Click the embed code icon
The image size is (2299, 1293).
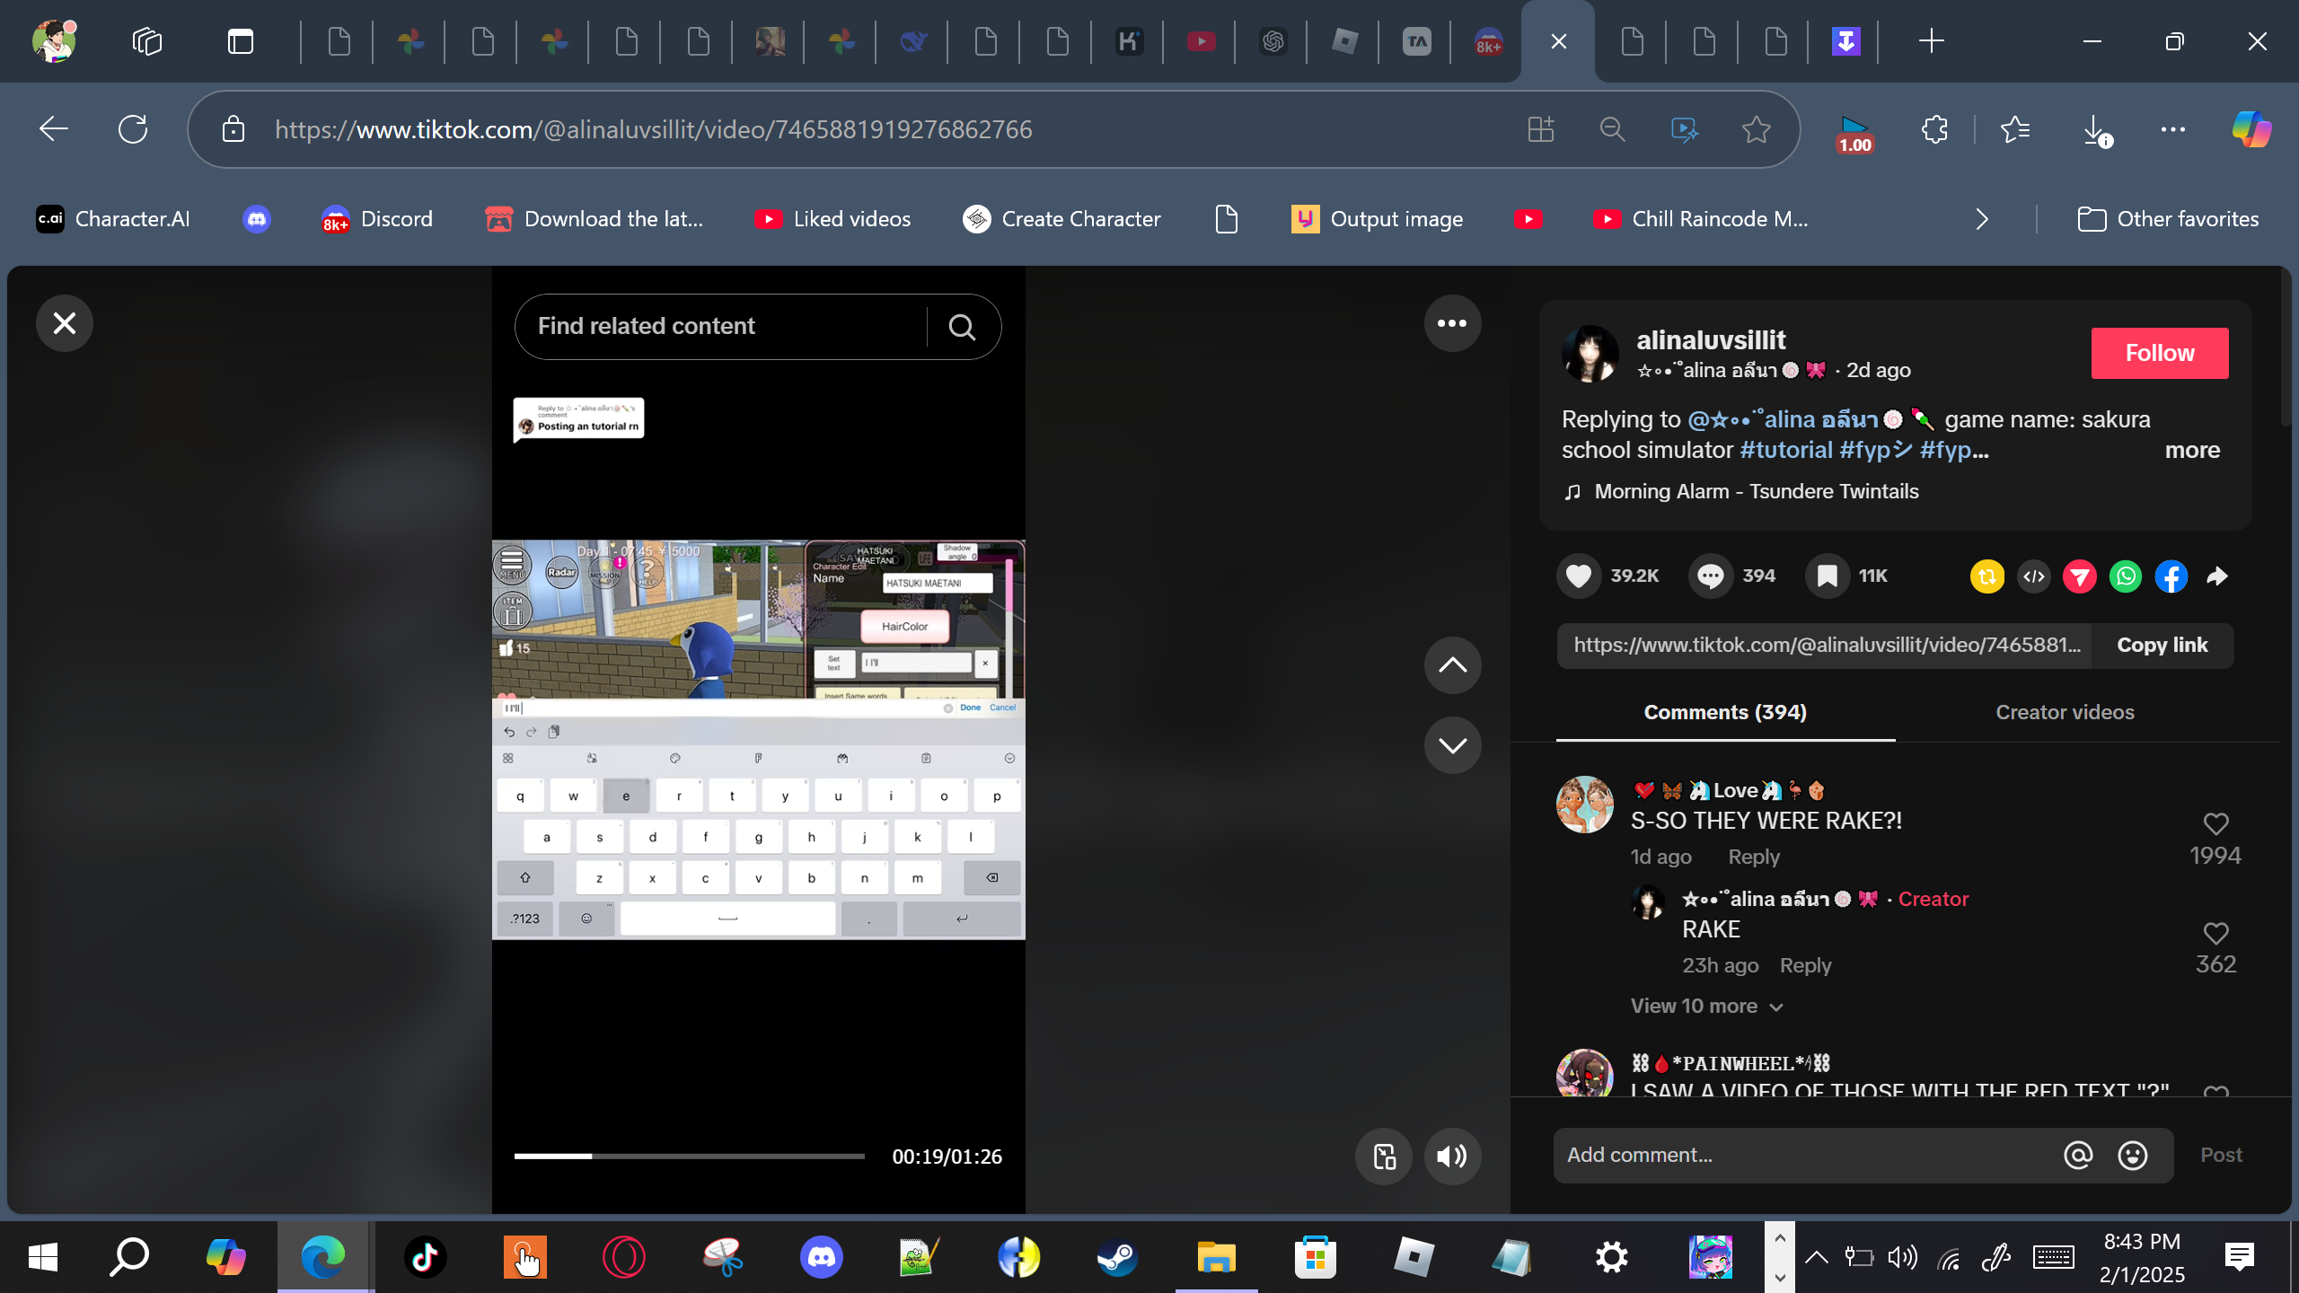[x=2034, y=576]
